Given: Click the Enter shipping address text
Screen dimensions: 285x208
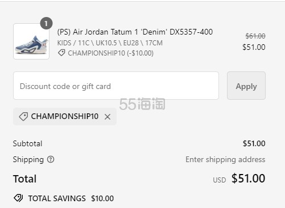Looking at the screenshot, I should click(x=225, y=160).
